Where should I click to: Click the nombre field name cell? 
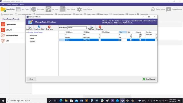click(x=74, y=37)
